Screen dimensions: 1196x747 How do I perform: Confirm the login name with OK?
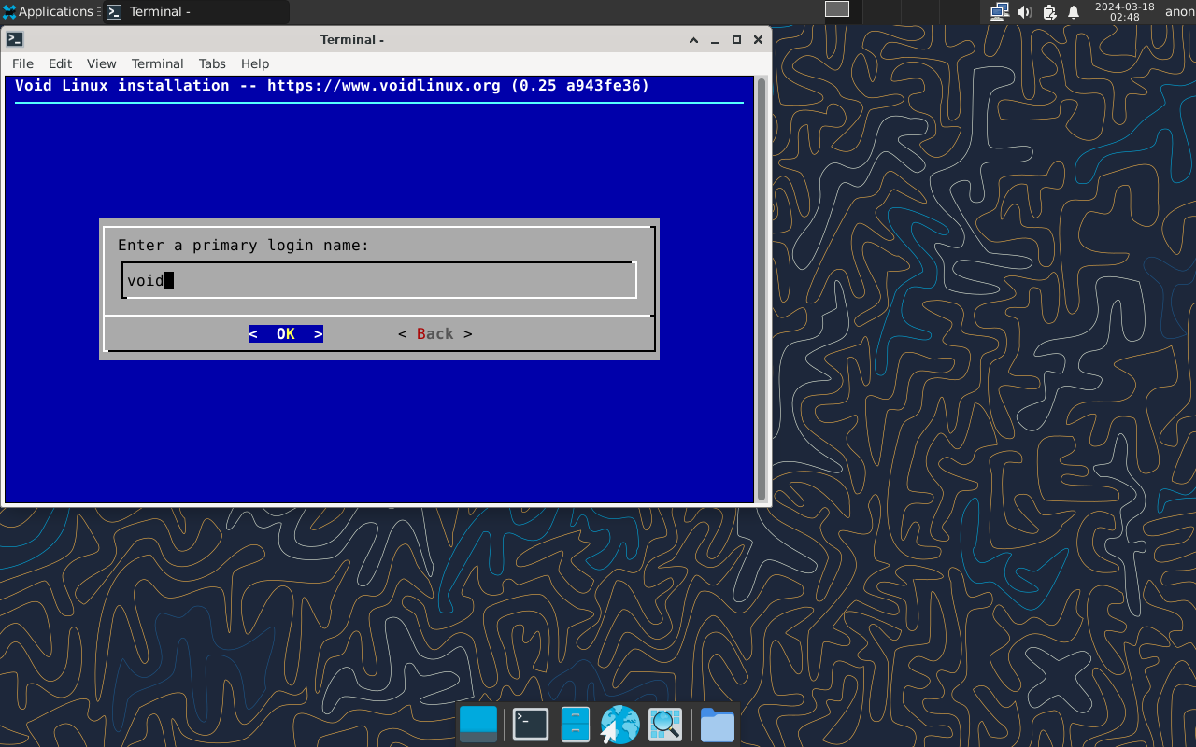coord(286,333)
